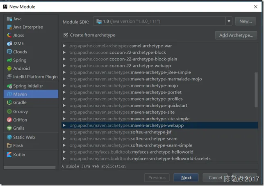This screenshot has width=264, height=186.
Task: Toggle Create from archetype checkbox
Action: click(66, 35)
